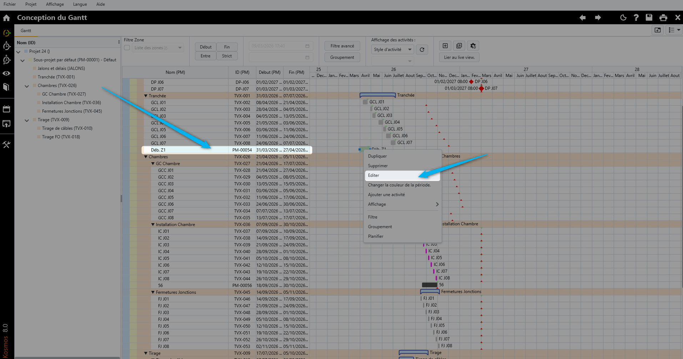This screenshot has height=359, width=683.
Task: Click the Home icon in the header
Action: tap(6, 18)
